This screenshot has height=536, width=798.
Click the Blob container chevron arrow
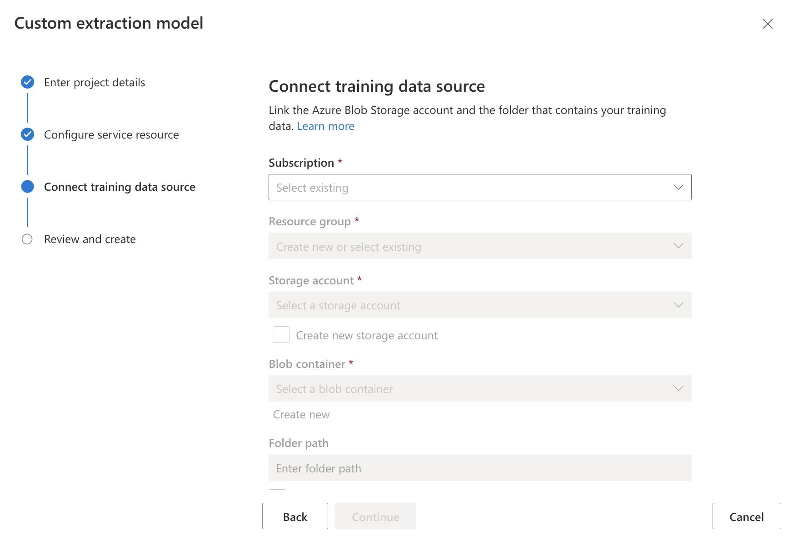[678, 388]
